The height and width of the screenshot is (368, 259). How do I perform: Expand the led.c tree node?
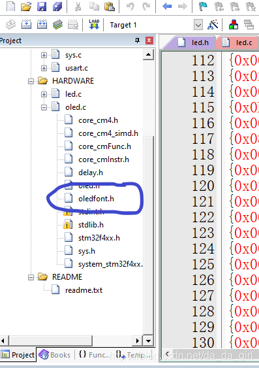pyautogui.click(x=44, y=94)
